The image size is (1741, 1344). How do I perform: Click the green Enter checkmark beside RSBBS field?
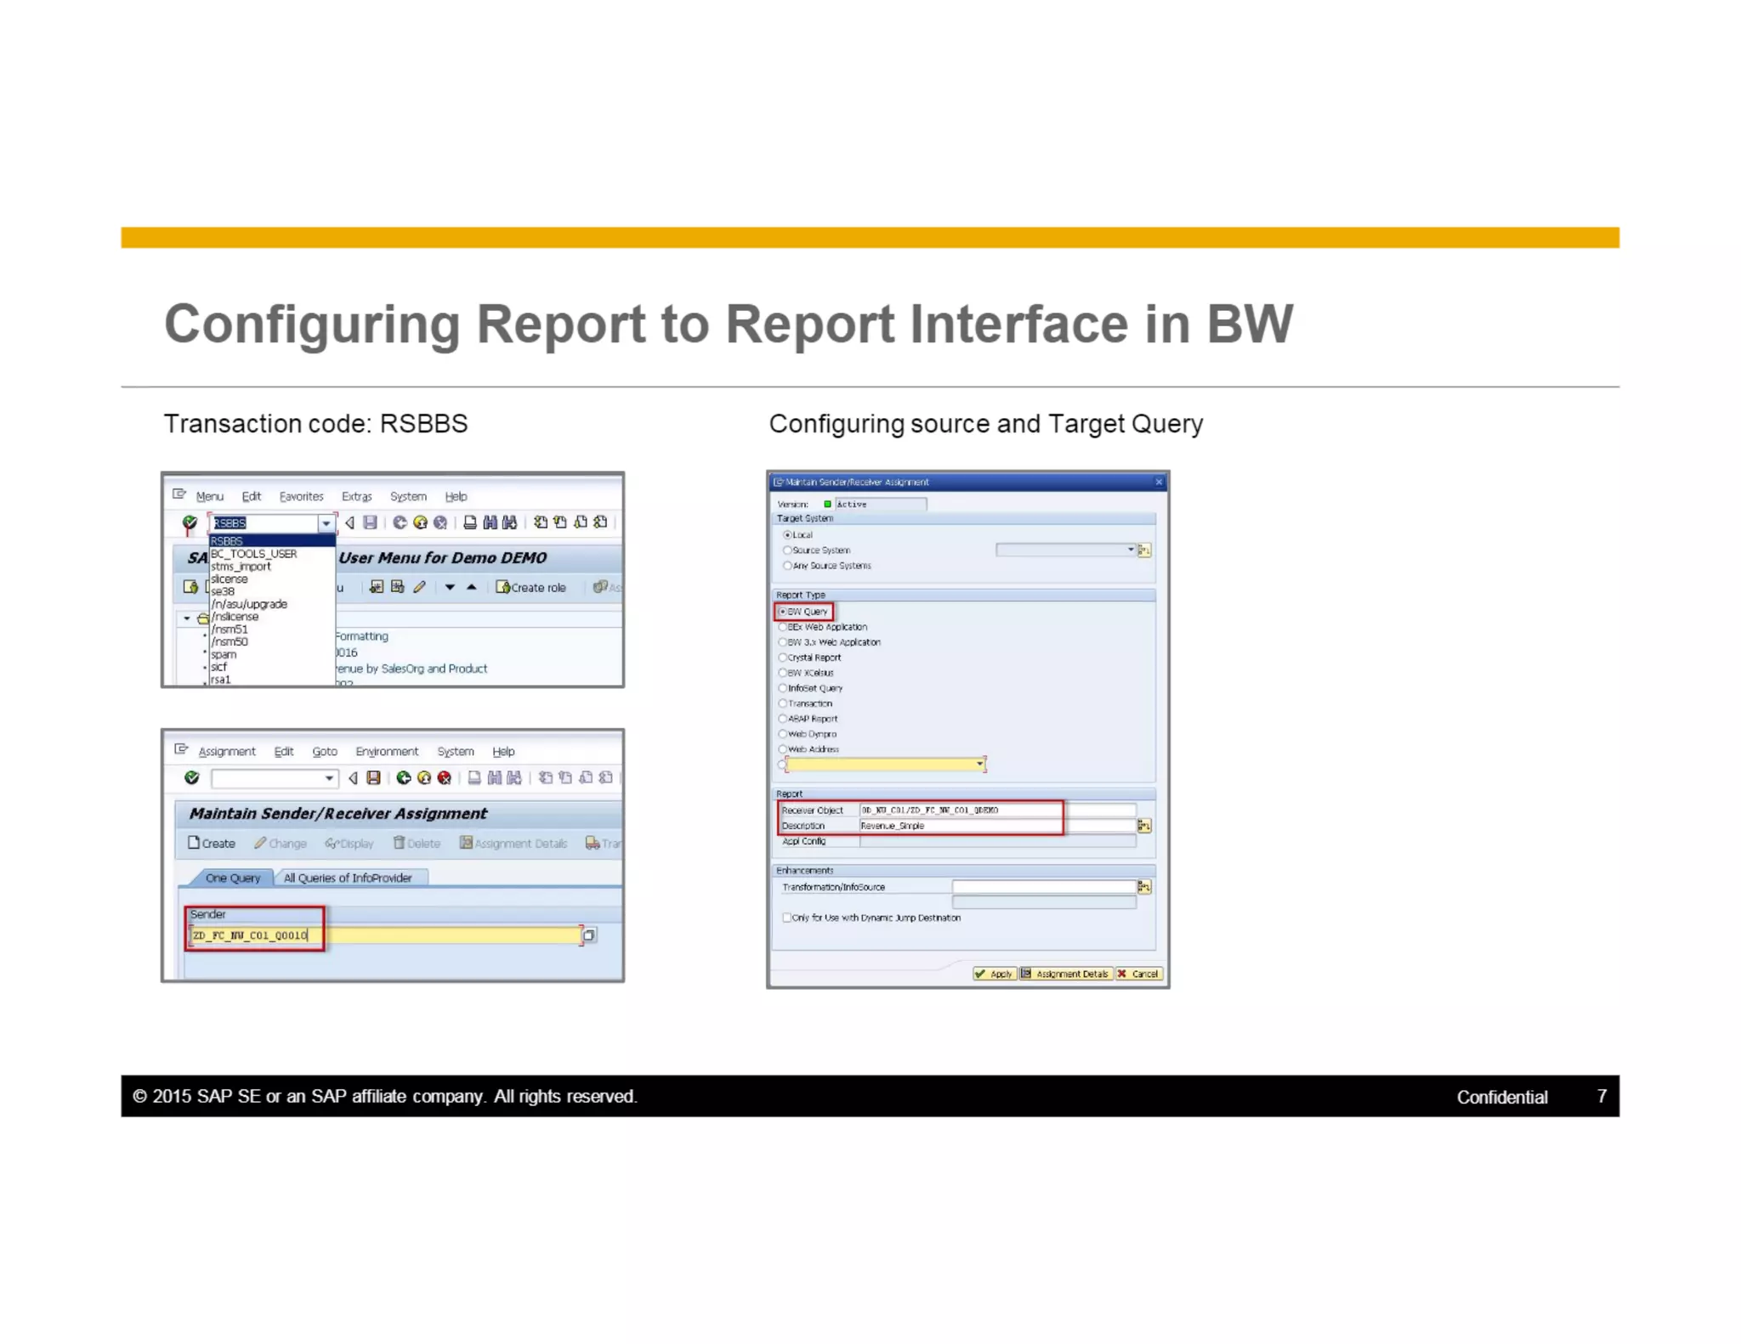click(x=190, y=522)
